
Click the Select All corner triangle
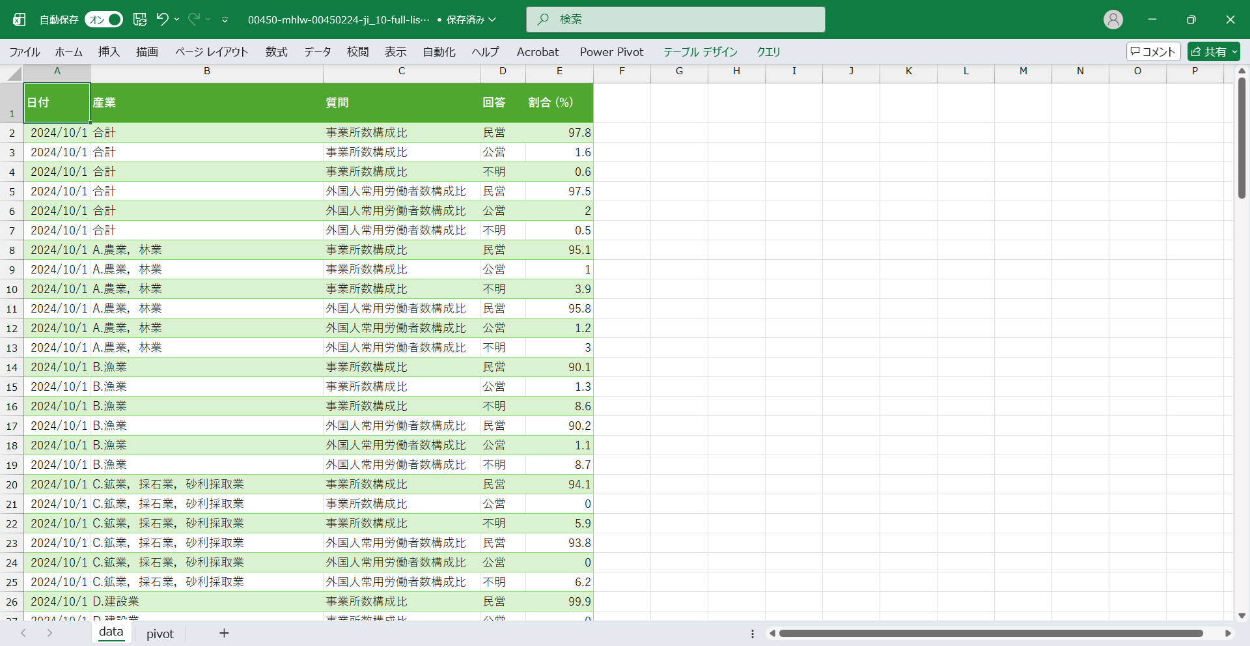click(14, 74)
